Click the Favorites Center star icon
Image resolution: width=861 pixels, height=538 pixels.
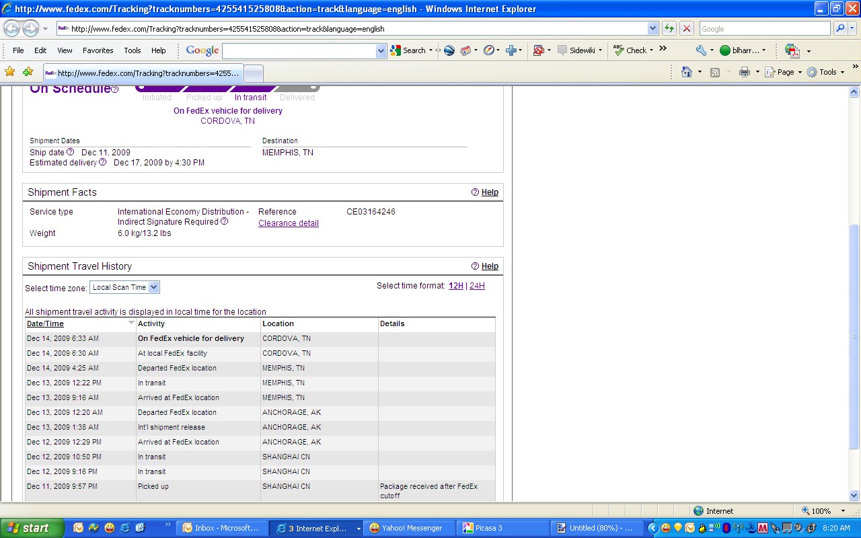tap(10, 72)
